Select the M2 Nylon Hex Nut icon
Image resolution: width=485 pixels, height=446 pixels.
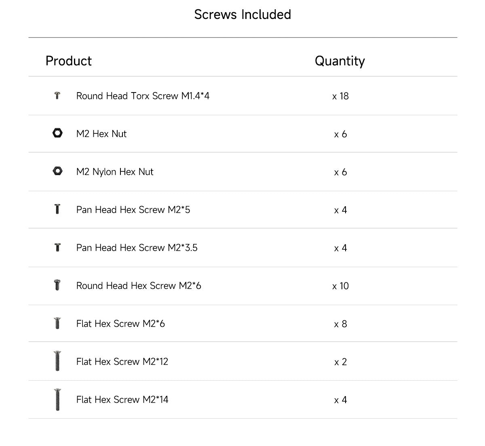(x=57, y=171)
